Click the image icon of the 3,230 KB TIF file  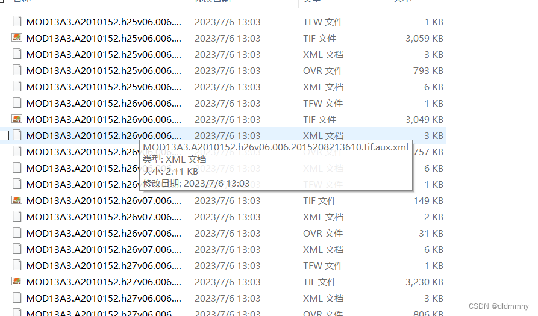pos(17,281)
